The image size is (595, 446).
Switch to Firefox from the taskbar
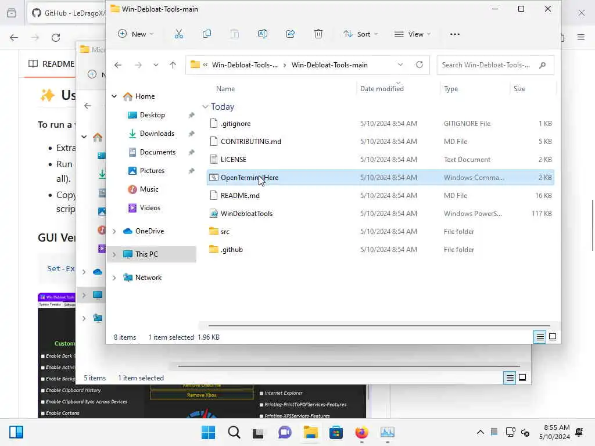tap(361, 432)
